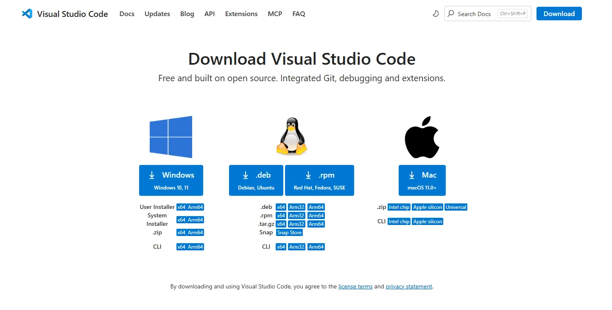Download the Mac macOS 11.0+ build
The width and height of the screenshot is (612, 310).
pyautogui.click(x=422, y=180)
